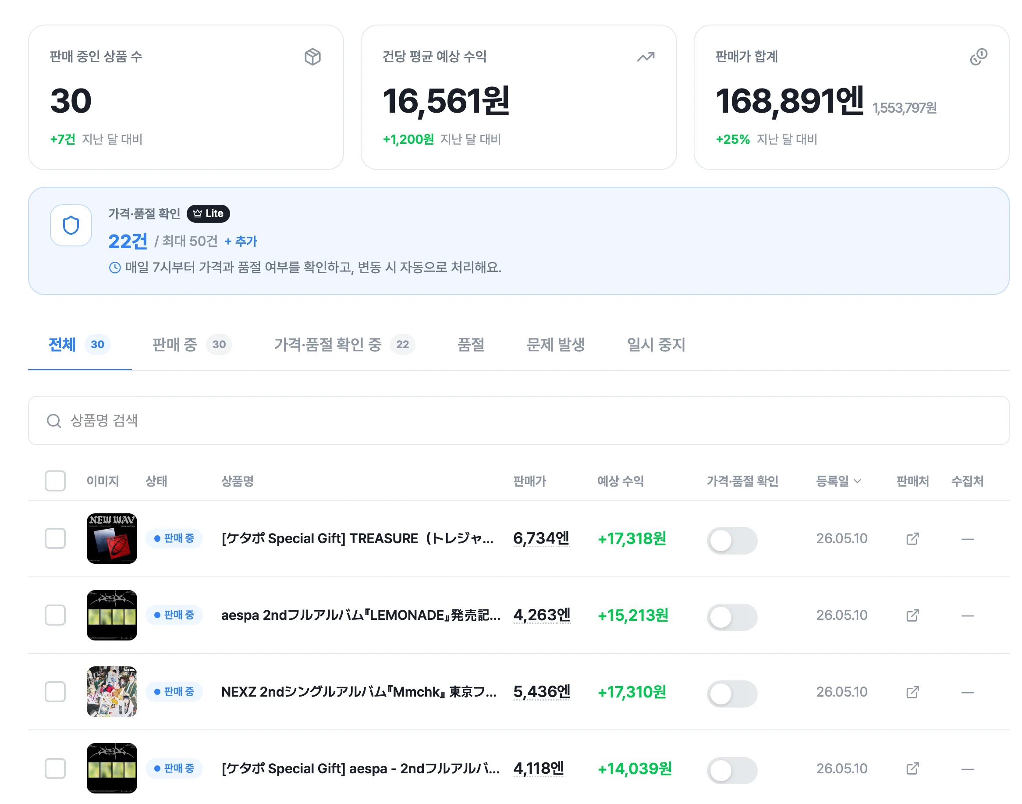Viewport: 1022px width, 804px height.
Task: Enable price check toggle for 4,118엔 aespa row
Action: pyautogui.click(x=732, y=771)
